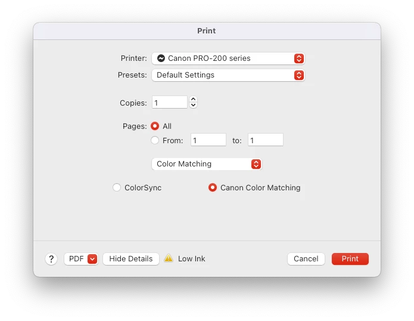Click the PDF red chevron arrow
This screenshot has height=321, width=414.
point(92,259)
